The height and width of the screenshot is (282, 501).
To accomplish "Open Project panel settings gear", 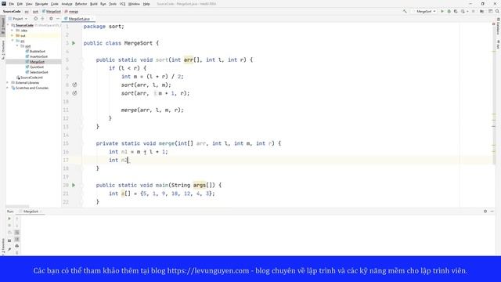I will point(51,19).
